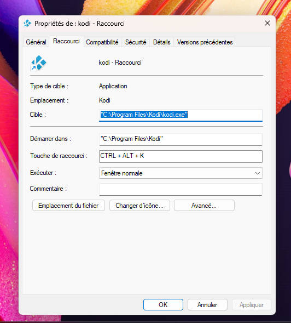Click Emplacement du fichier button

pos(68,206)
